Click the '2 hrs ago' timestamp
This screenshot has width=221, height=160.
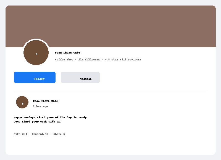point(40,106)
